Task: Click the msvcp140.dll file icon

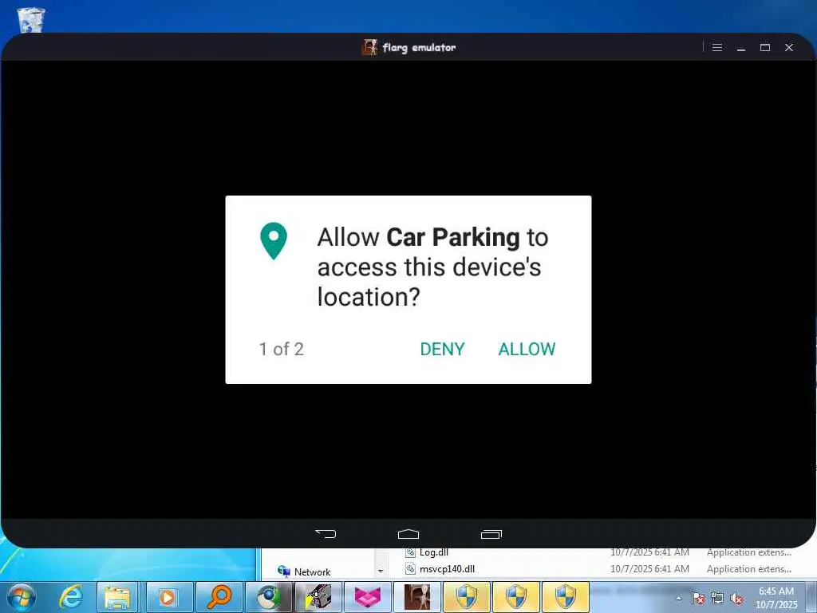Action: pos(411,568)
